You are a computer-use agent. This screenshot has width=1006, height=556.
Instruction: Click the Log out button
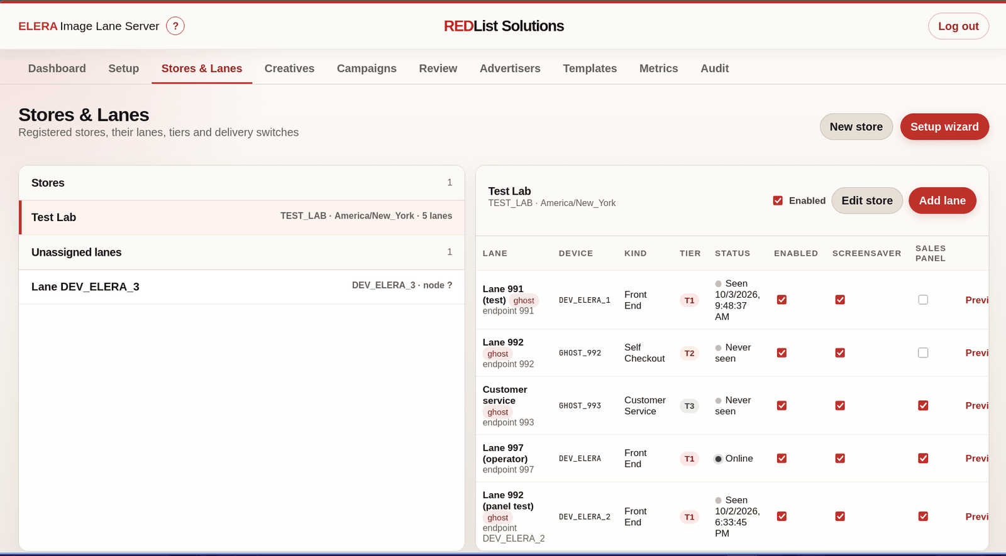coord(958,26)
